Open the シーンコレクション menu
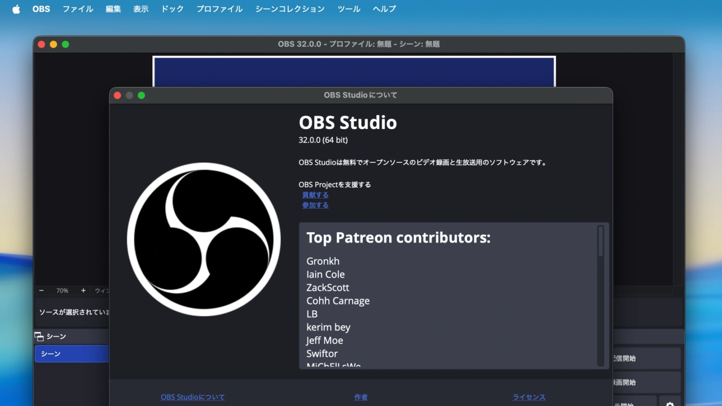The width and height of the screenshot is (722, 406). point(289,8)
